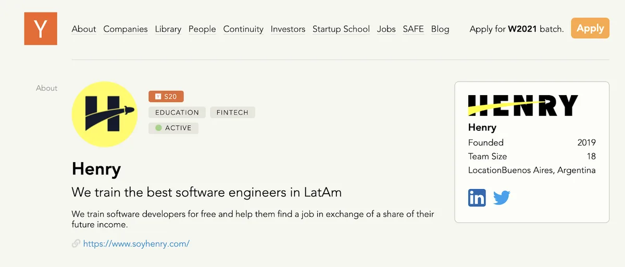Click the Henry name in the sidebar card

[482, 127]
